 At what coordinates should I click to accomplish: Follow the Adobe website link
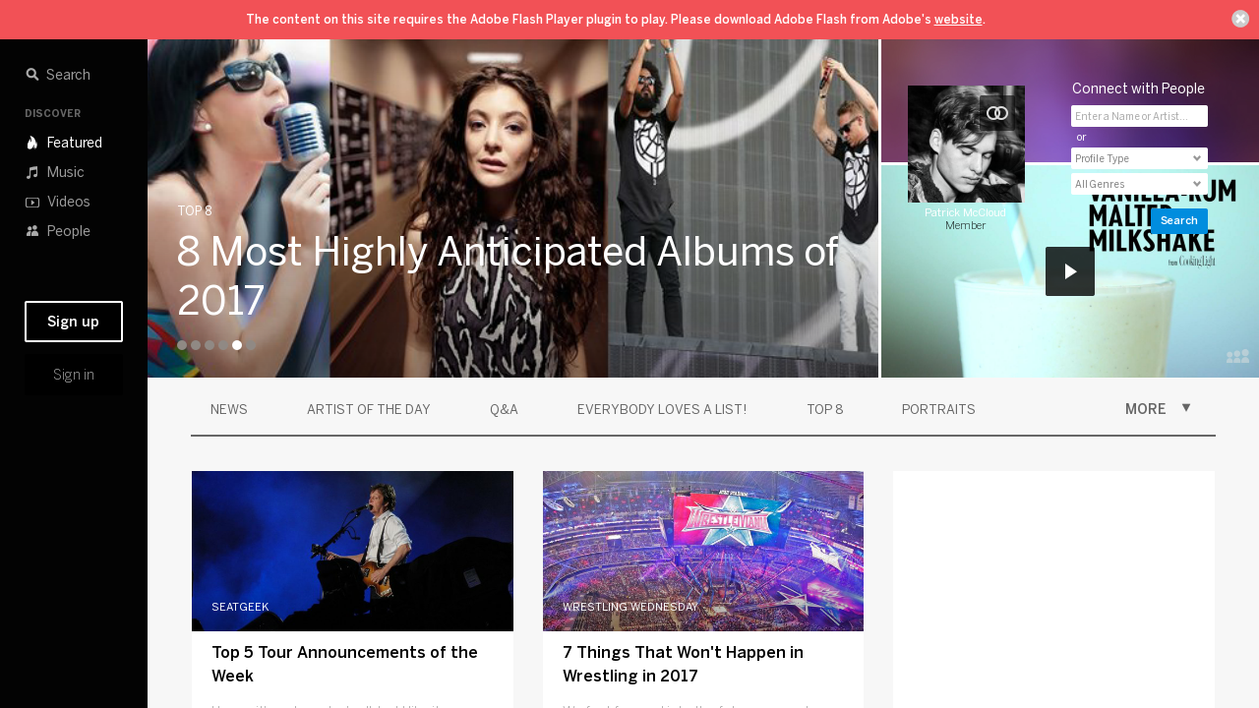coord(958,20)
